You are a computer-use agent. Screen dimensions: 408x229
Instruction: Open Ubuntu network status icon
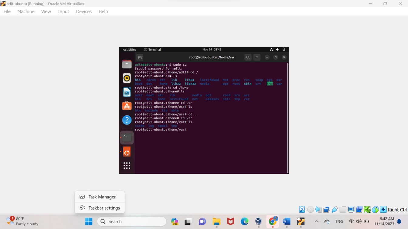272,49
